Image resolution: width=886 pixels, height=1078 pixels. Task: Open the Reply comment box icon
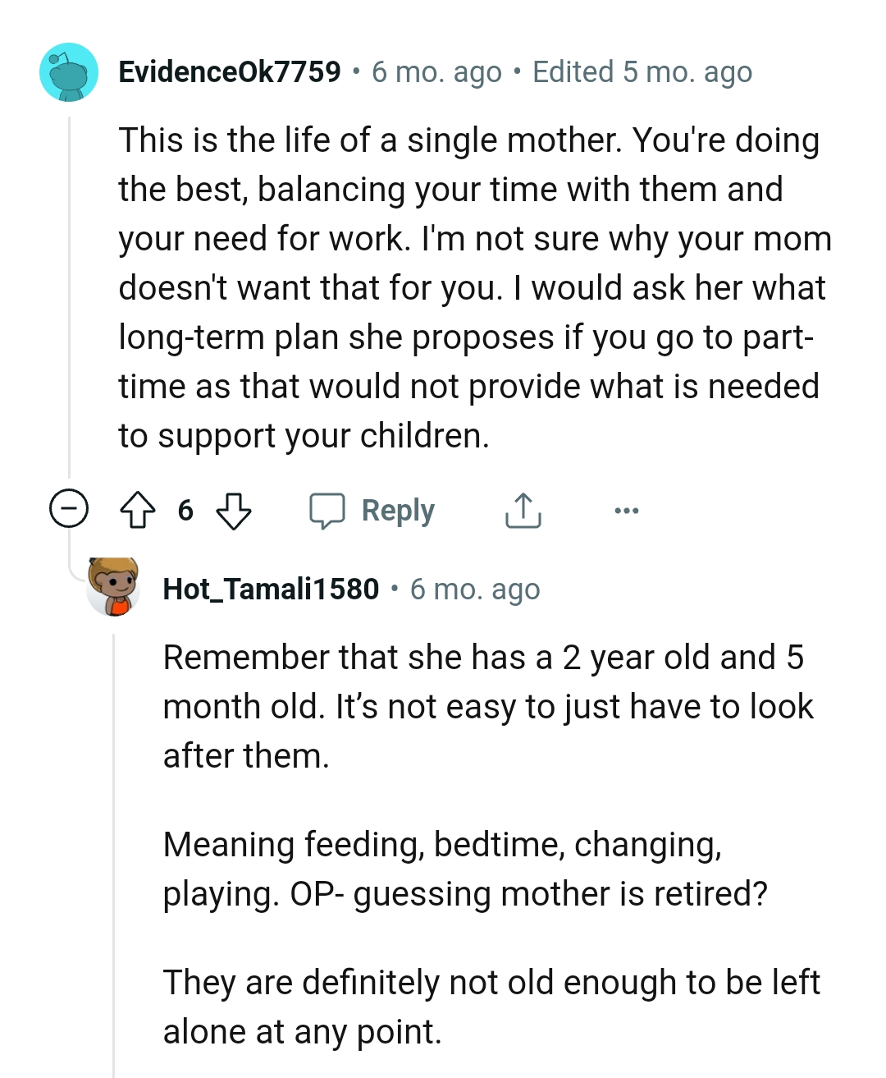pyautogui.click(x=330, y=510)
